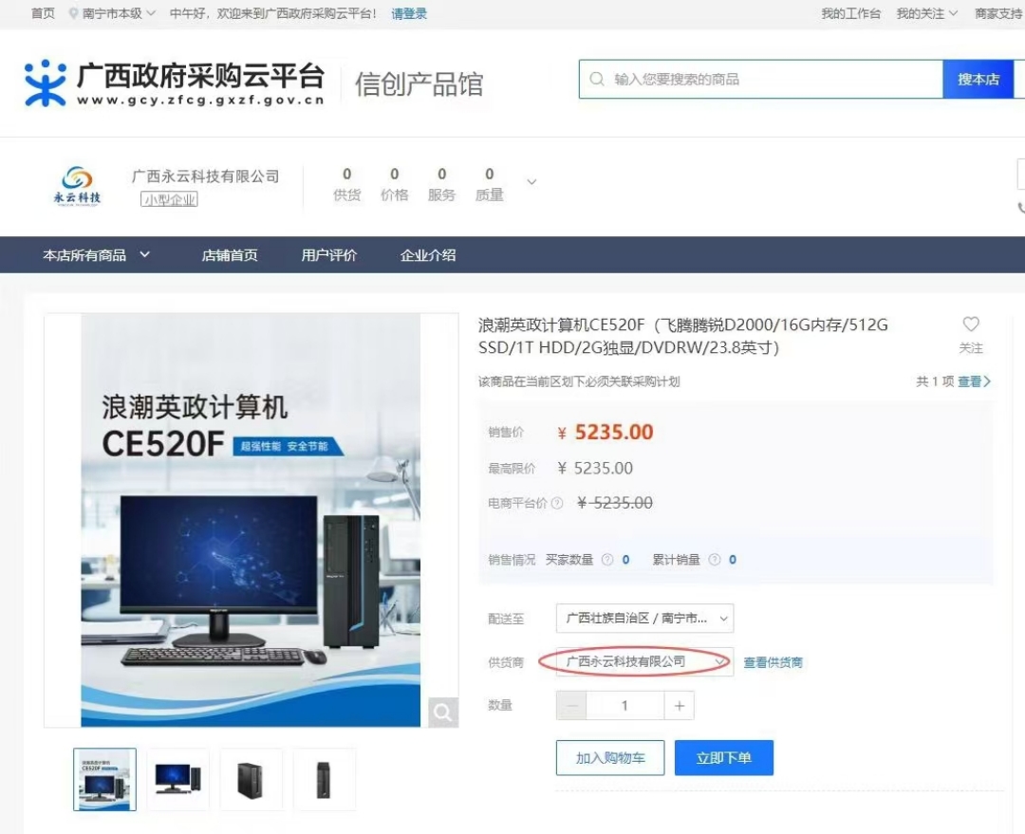Open image zoom via magnifier on product photo
This screenshot has height=834, width=1025.
[442, 711]
